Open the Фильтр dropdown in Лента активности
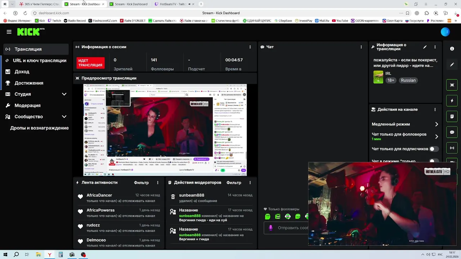 [141, 182]
